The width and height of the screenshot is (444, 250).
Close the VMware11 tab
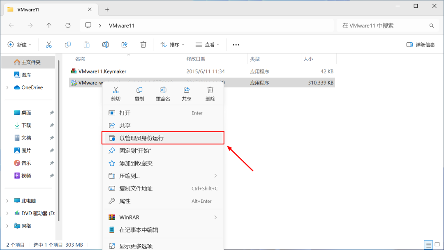(90, 9)
